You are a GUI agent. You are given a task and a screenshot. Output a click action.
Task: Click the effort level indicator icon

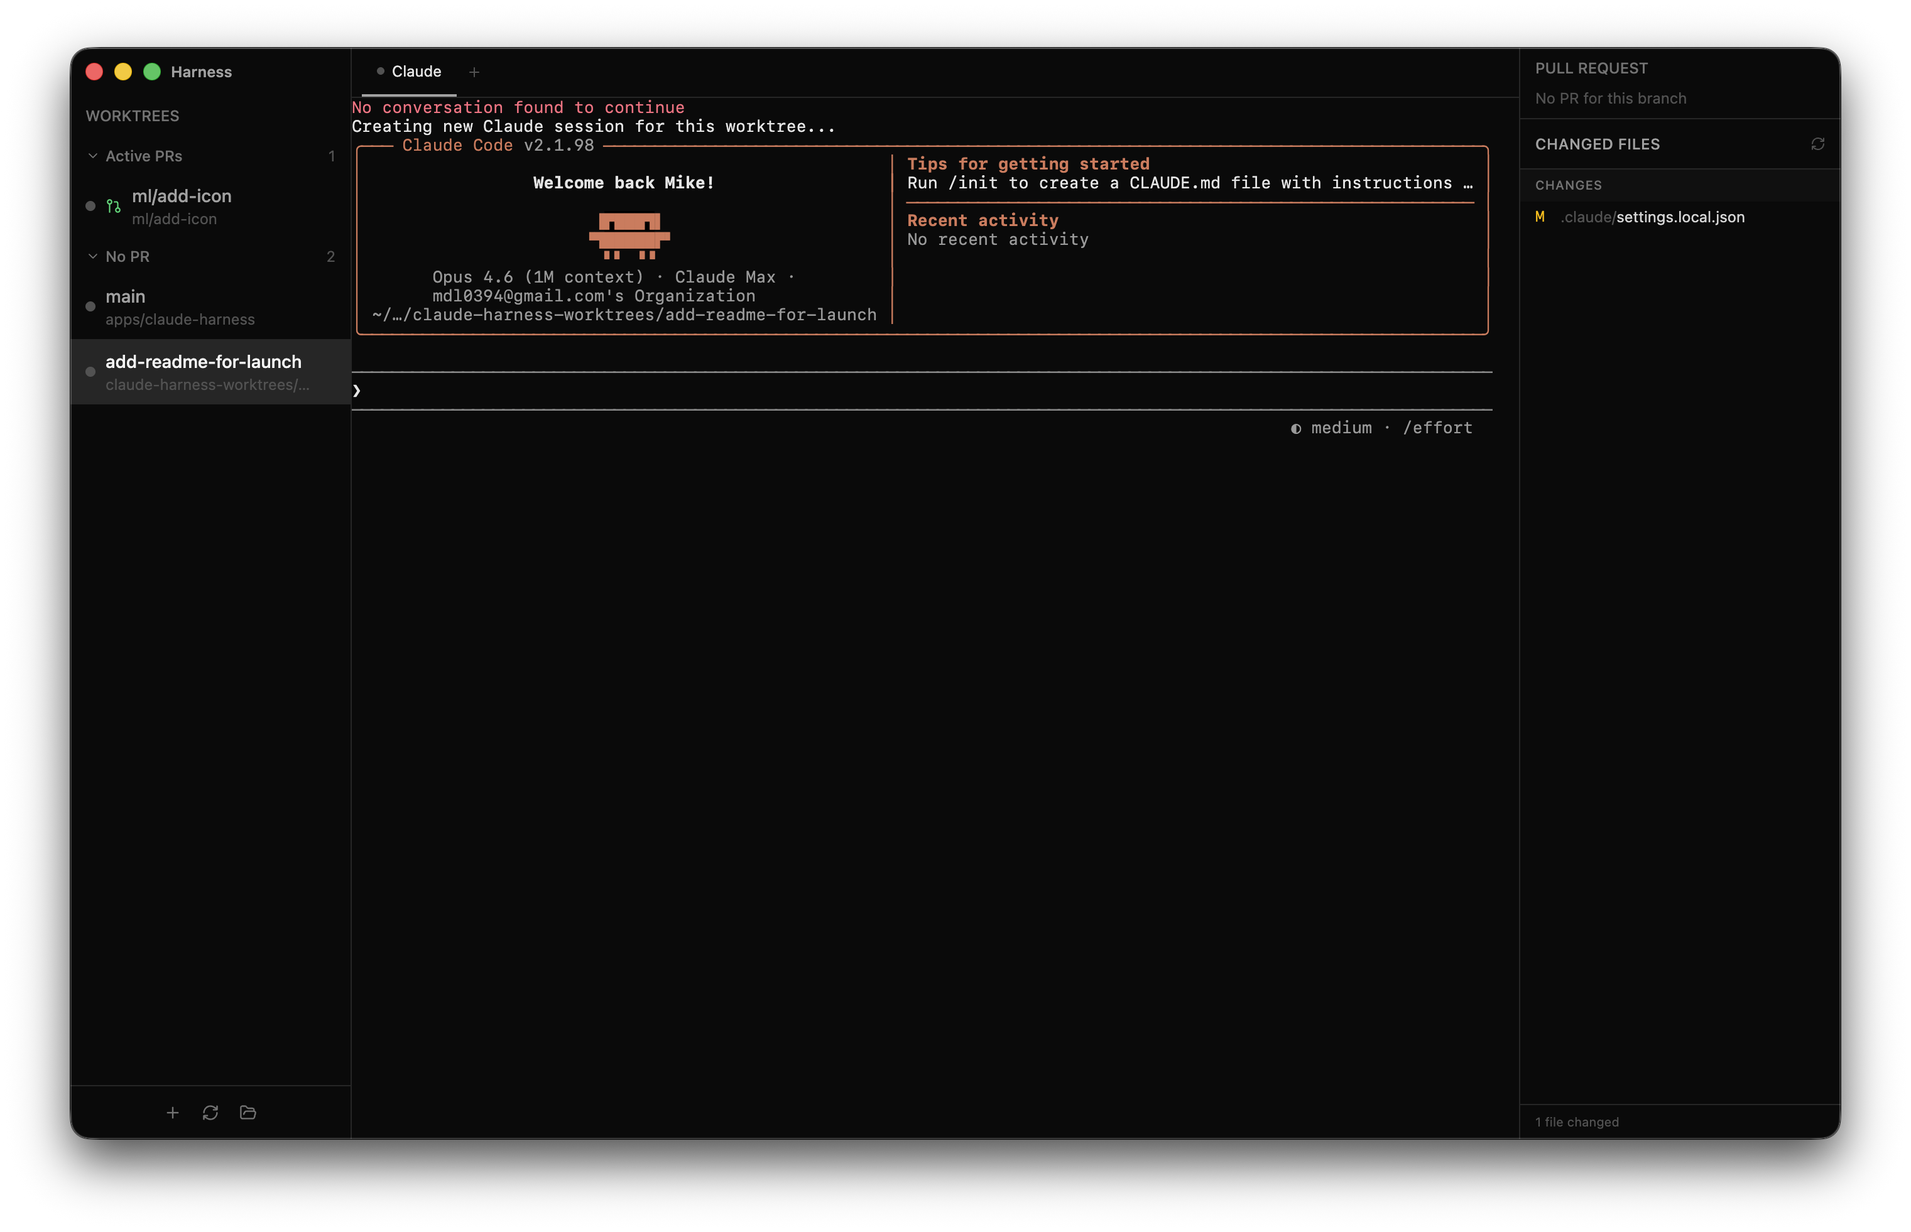1295,428
